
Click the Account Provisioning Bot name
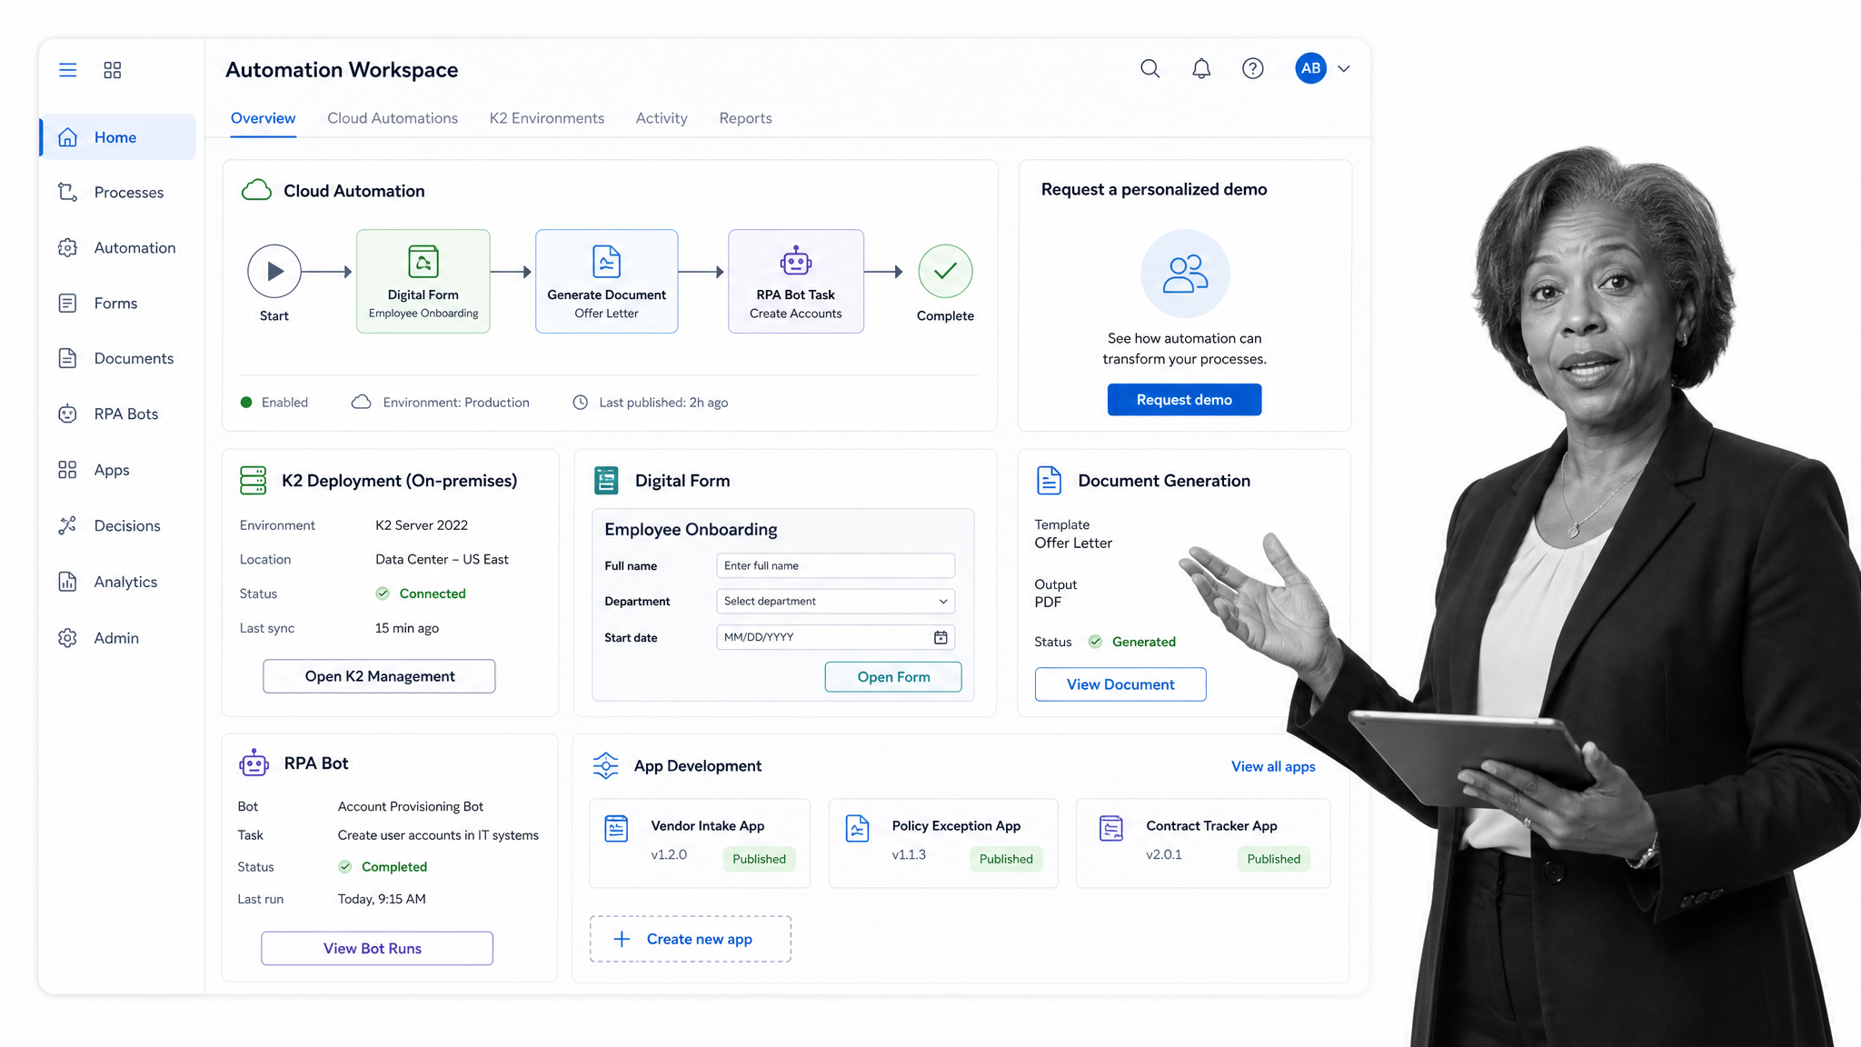[410, 806]
